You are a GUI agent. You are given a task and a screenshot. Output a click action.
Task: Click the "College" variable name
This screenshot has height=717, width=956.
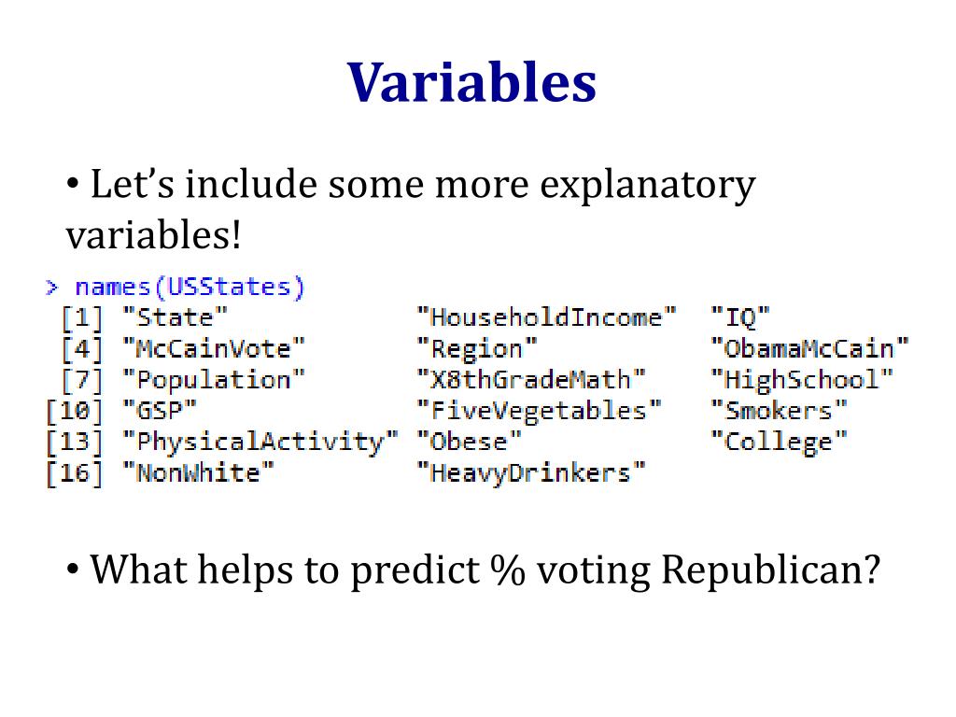pos(779,442)
